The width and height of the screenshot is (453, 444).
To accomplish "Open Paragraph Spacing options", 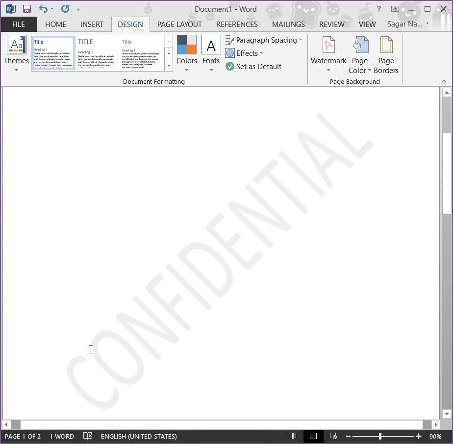I will coord(263,40).
